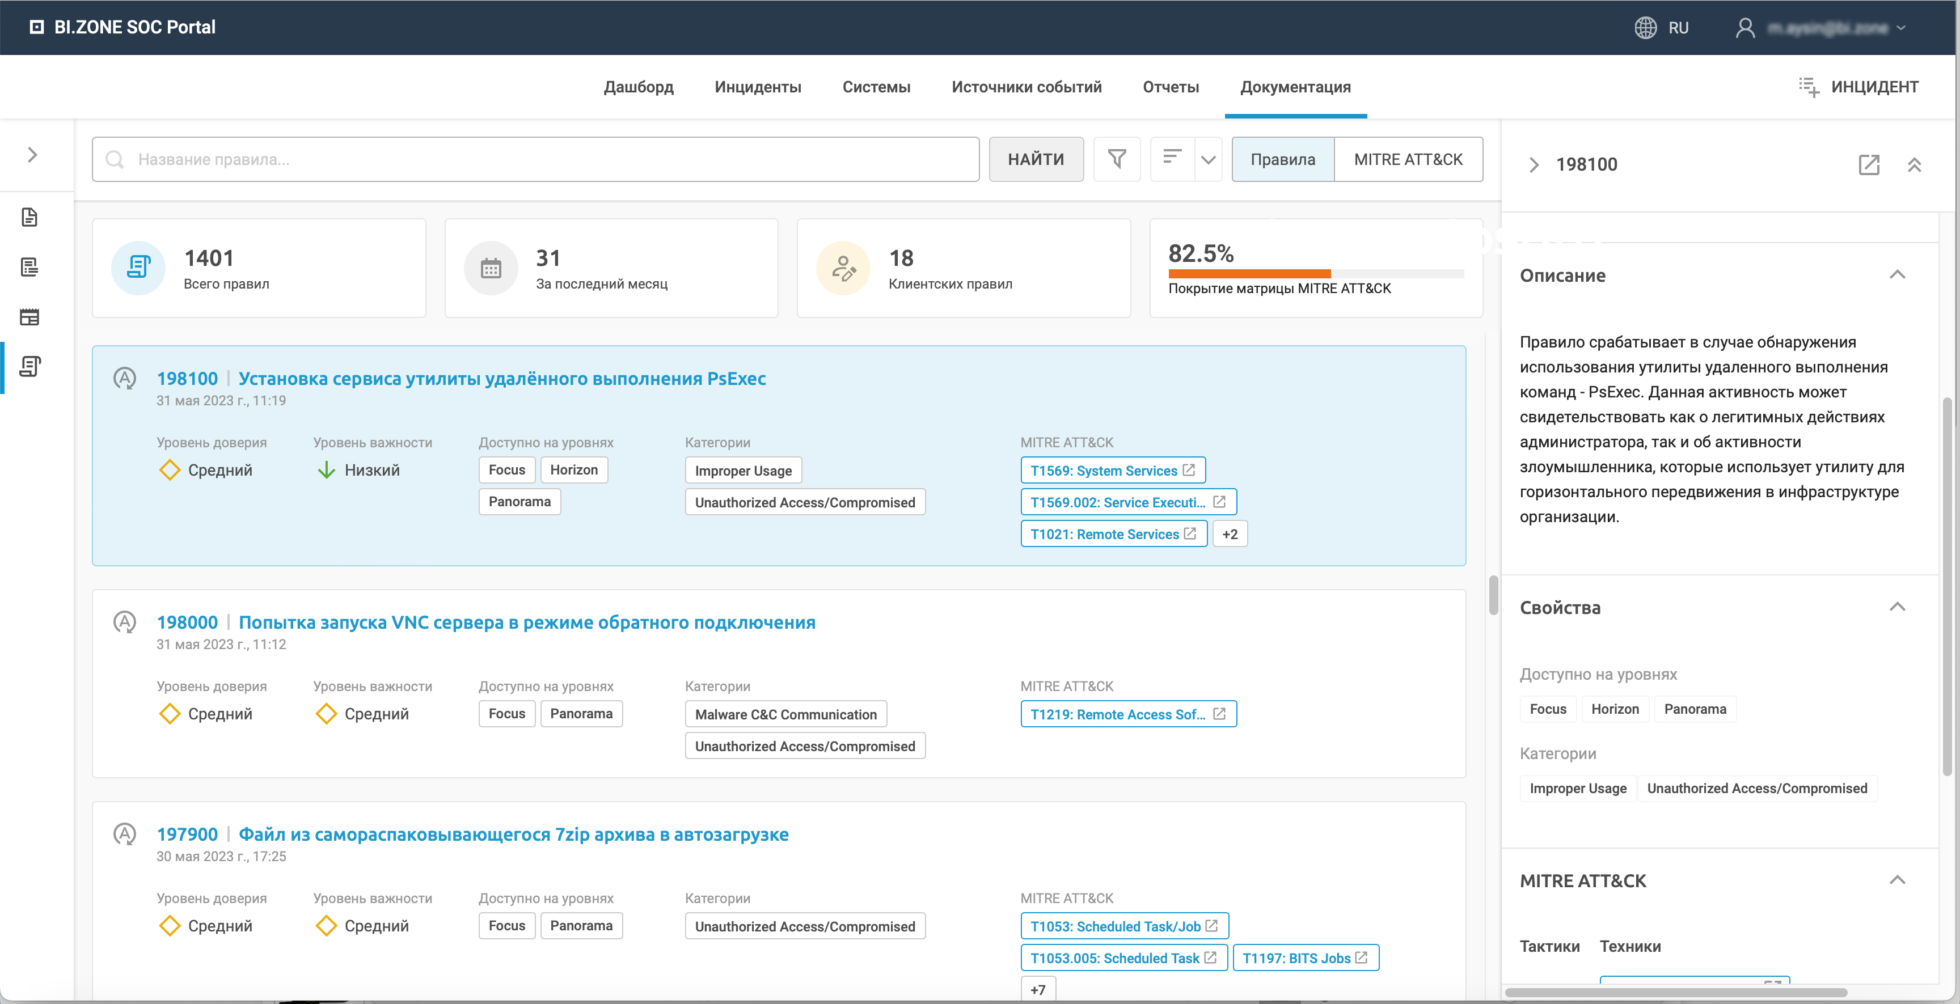This screenshot has height=1004, width=1960.
Task: Open the sort options dropdown arrow
Action: point(1208,160)
